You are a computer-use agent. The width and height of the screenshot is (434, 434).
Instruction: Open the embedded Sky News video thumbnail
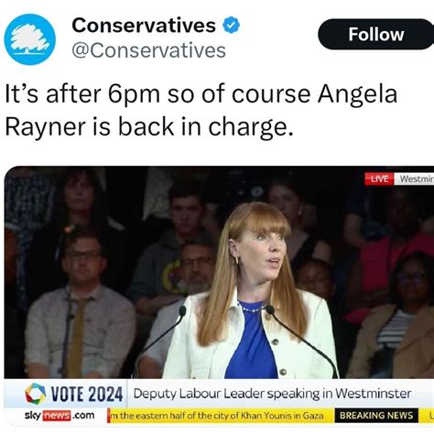pyautogui.click(x=219, y=296)
